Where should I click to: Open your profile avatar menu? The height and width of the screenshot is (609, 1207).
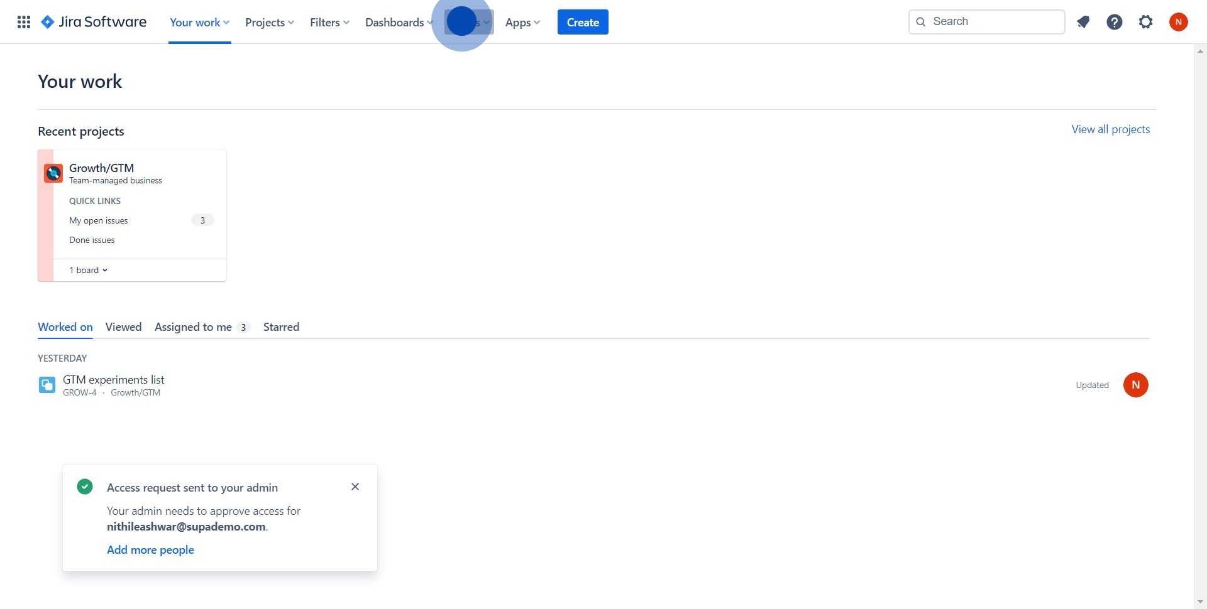coord(1179,21)
